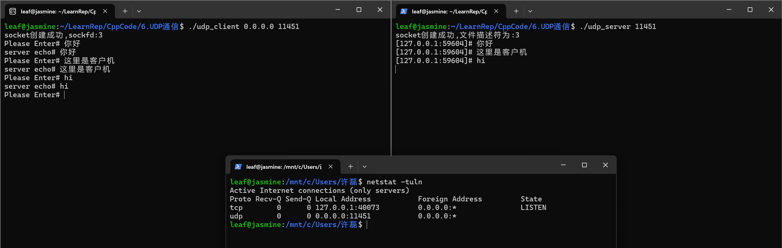This screenshot has height=248, width=782.
Task: Add a new tab in the udp_server window
Action: coord(516,11)
